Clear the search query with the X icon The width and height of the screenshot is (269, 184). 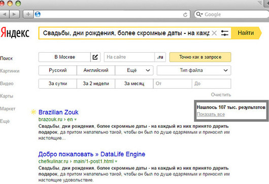[x=214, y=33]
